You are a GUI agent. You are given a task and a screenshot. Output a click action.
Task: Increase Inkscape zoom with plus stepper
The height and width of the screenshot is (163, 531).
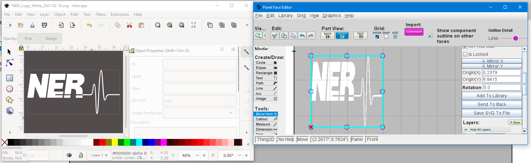(204, 155)
